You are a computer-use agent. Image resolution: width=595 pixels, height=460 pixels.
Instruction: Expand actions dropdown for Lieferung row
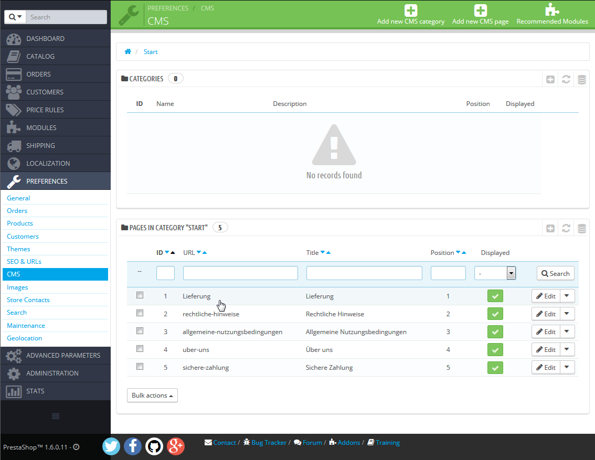[x=567, y=296]
